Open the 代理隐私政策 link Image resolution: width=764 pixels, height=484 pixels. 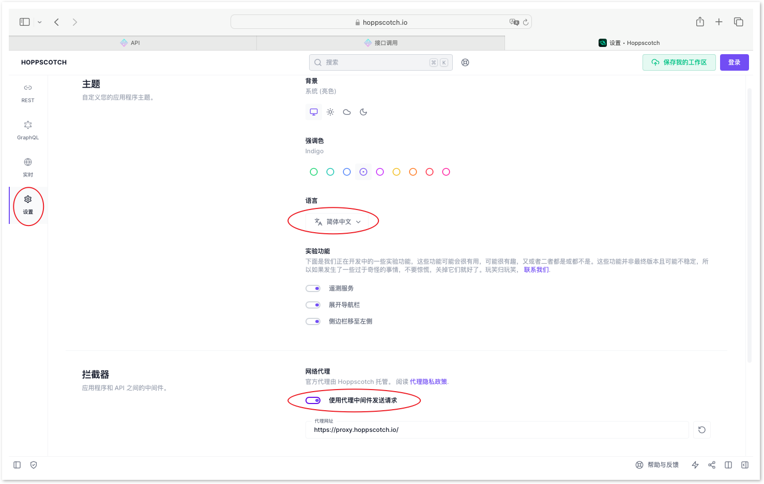[x=429, y=382]
